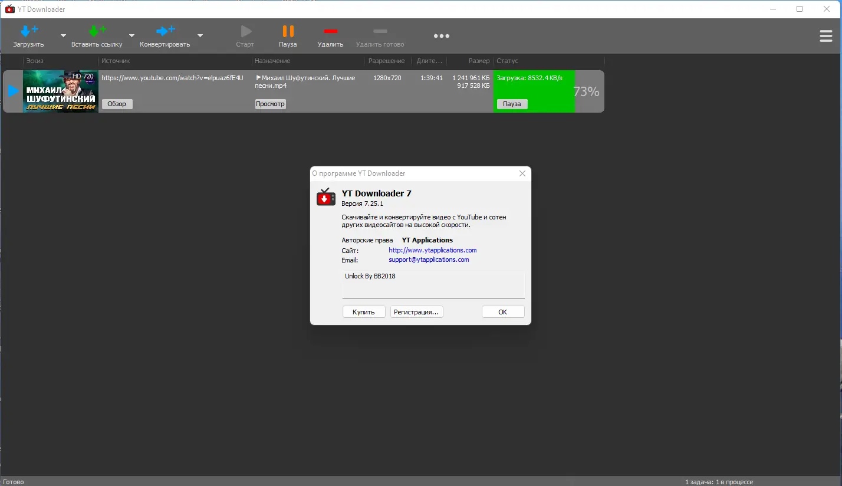Open the hamburger menu icon
The image size is (842, 486).
point(825,35)
